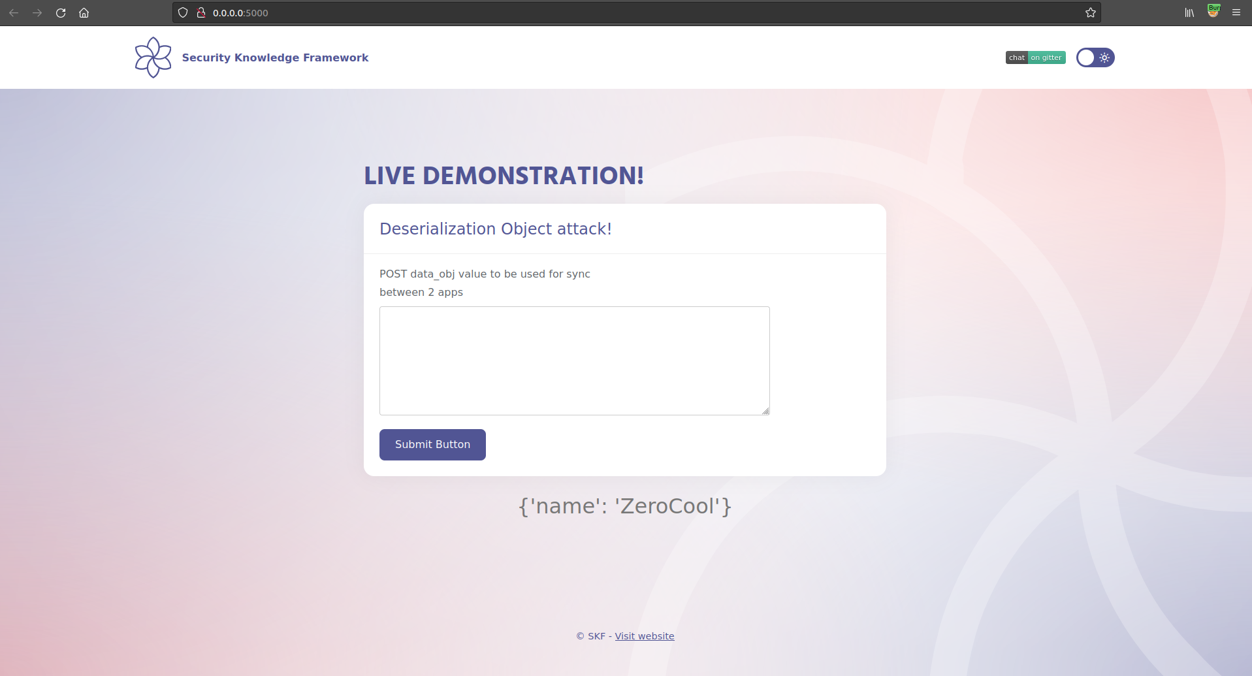
Task: Click Security Knowledge Framework title link
Action: point(275,57)
